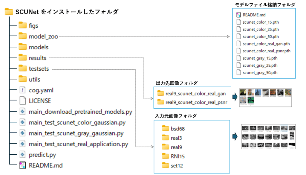This screenshot has width=306, height=175.
Task: Select the real9_scunet_color_real_psnr folder
Action: click(x=192, y=102)
